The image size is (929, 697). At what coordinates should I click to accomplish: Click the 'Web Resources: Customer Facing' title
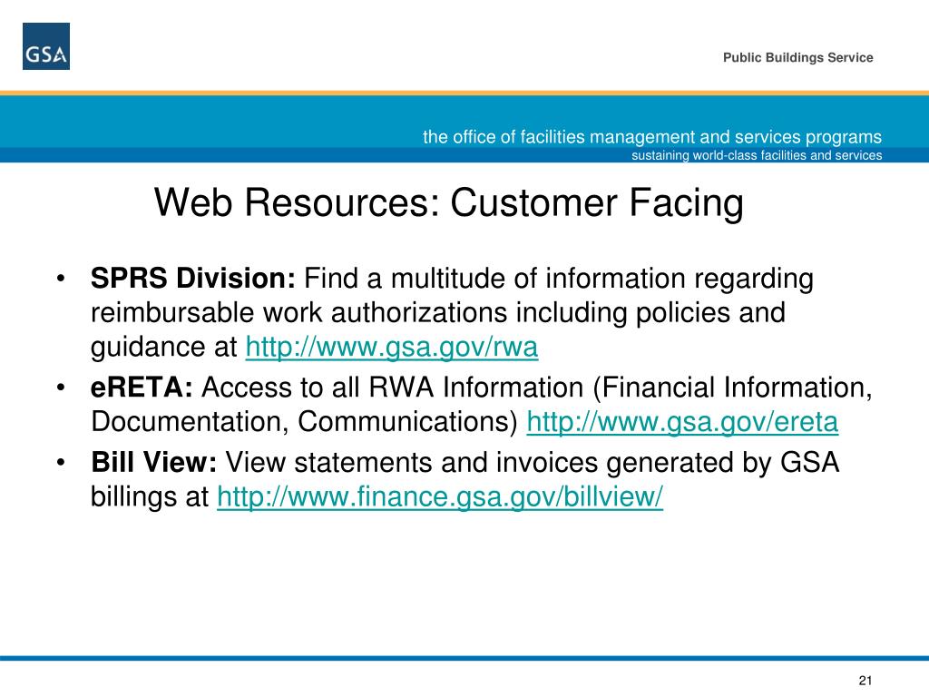coord(448,202)
